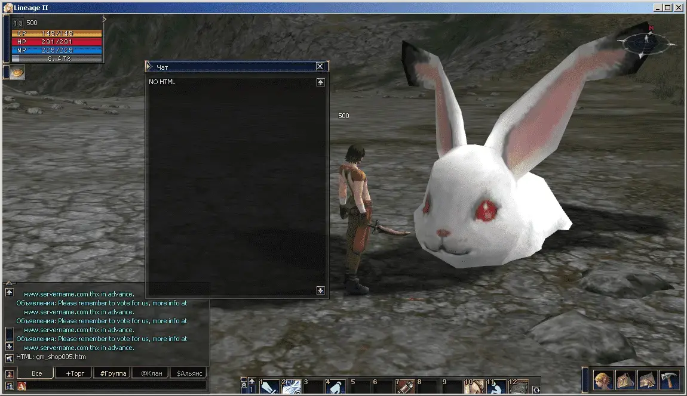
Task: Open the character status menu icon
Action: click(x=603, y=380)
